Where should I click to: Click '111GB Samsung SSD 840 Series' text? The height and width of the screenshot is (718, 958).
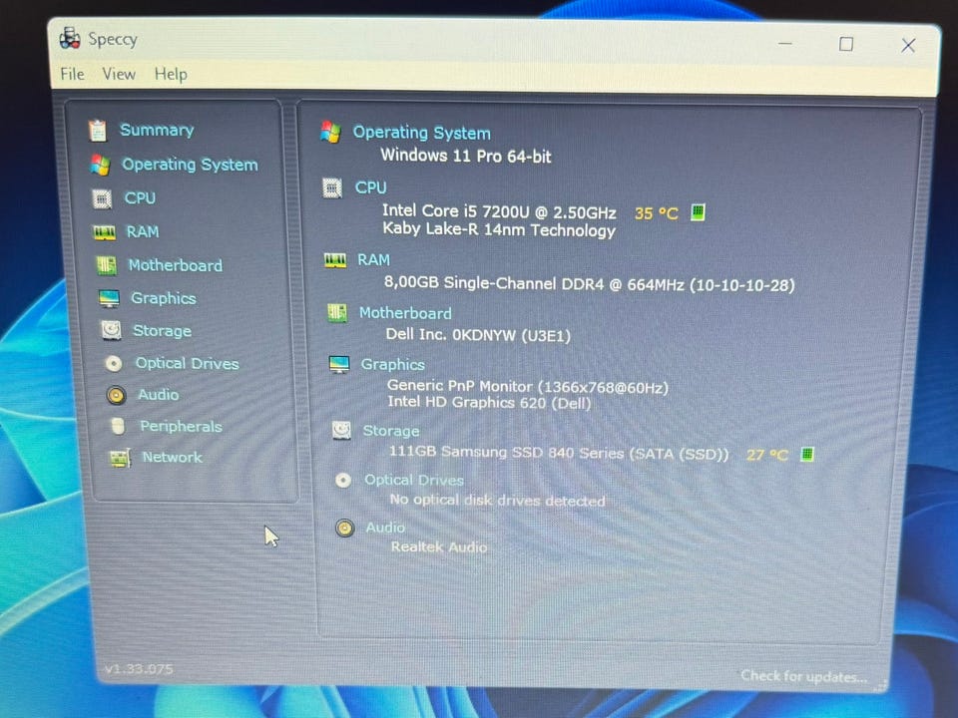559,453
